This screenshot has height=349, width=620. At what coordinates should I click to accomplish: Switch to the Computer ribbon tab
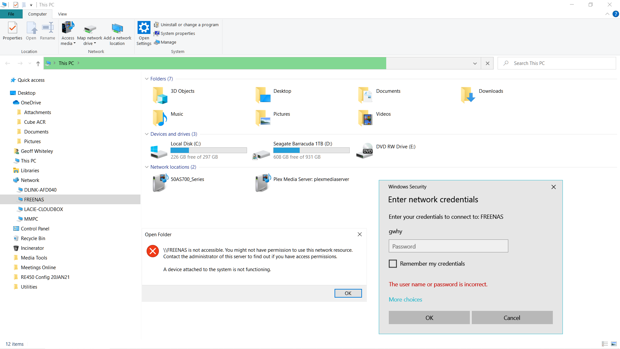click(37, 14)
